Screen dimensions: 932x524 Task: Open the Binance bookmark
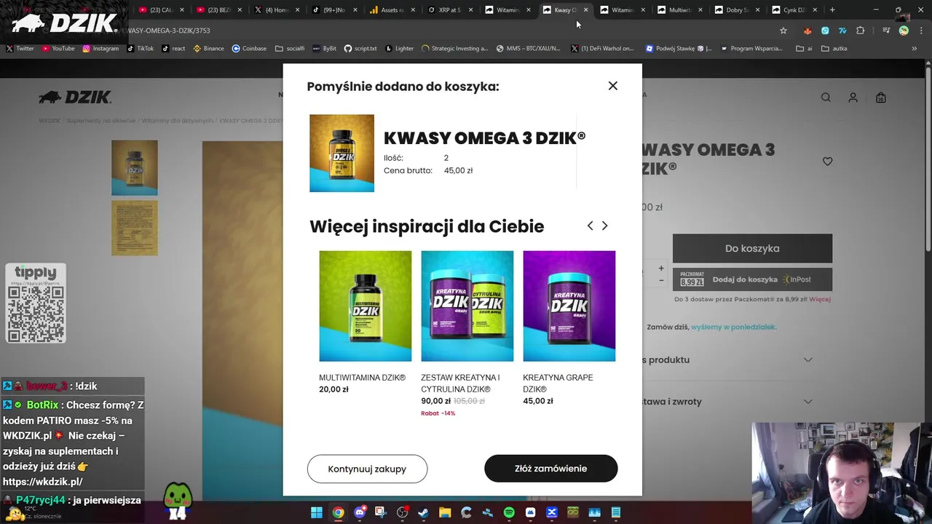tap(209, 49)
